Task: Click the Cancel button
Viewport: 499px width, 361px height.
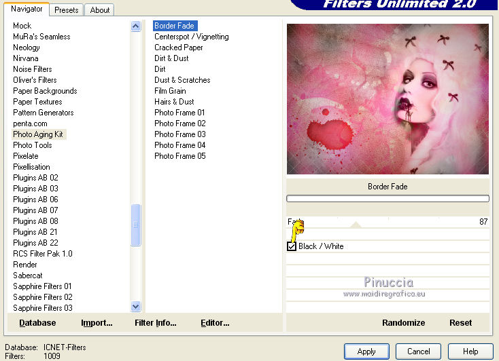Action: (x=419, y=351)
